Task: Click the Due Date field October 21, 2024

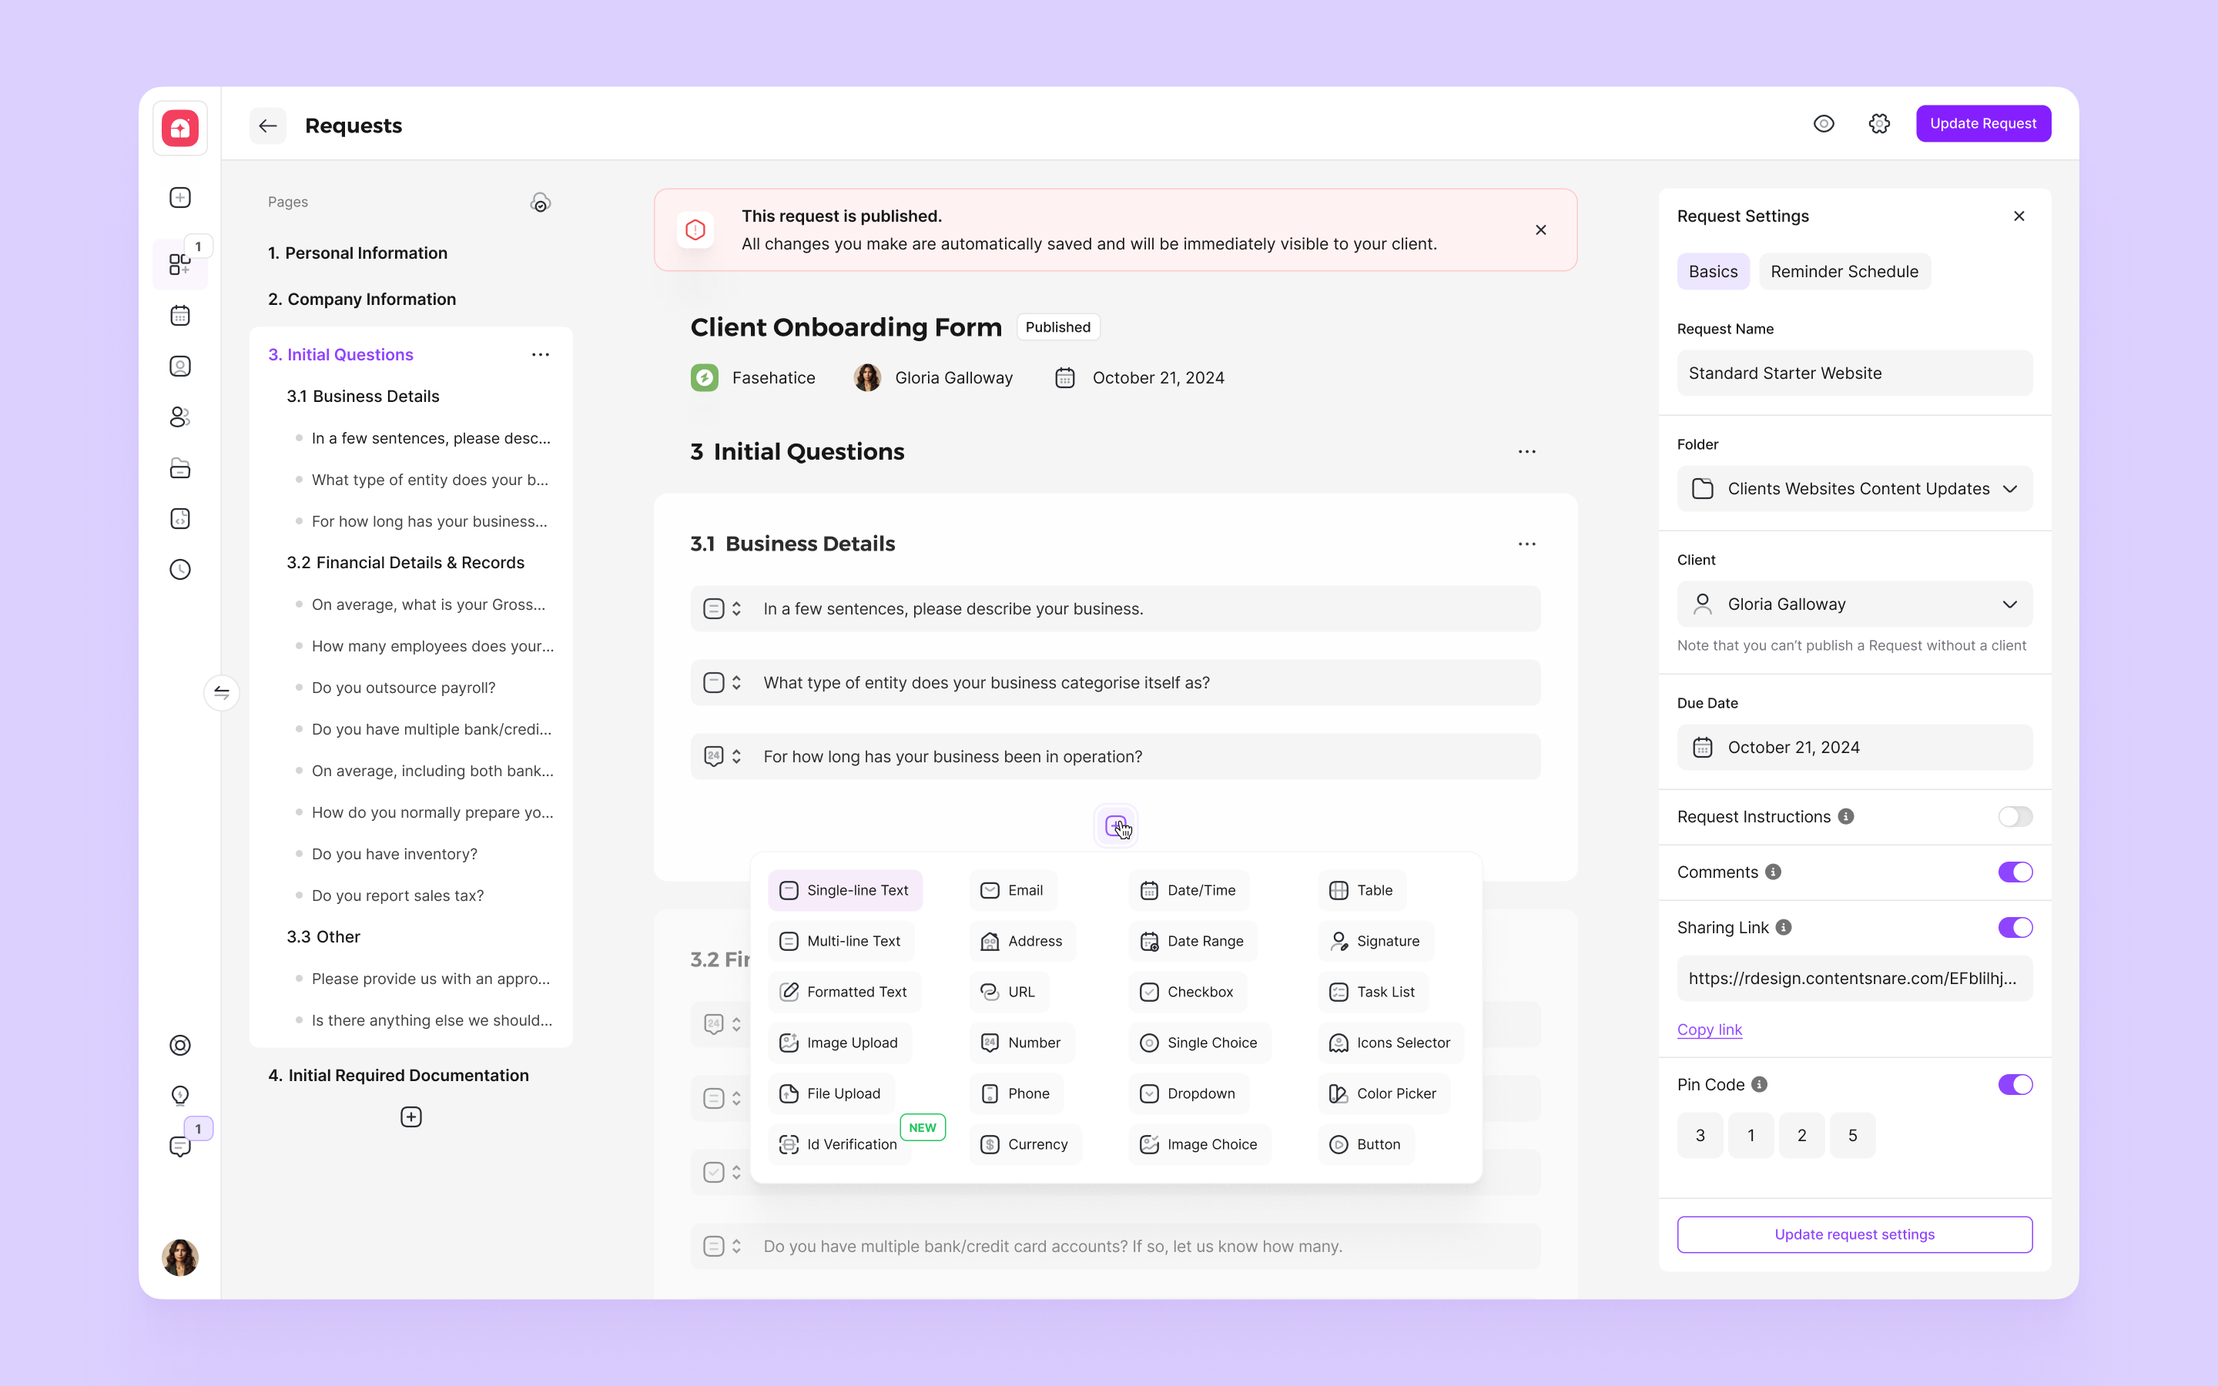Action: click(1854, 747)
